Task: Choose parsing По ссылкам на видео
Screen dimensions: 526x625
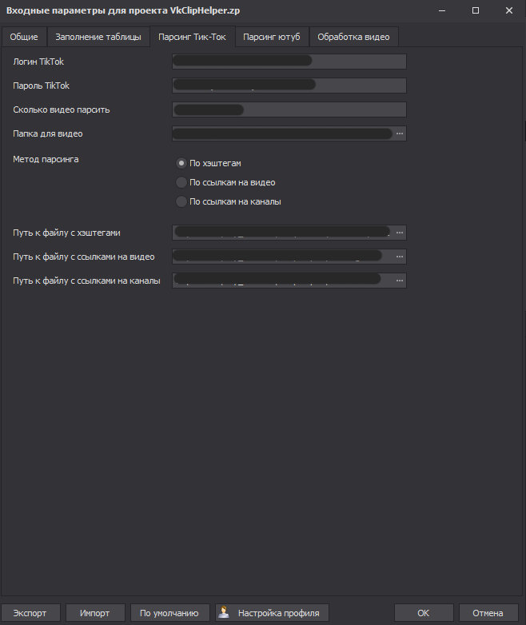Action: coord(181,182)
